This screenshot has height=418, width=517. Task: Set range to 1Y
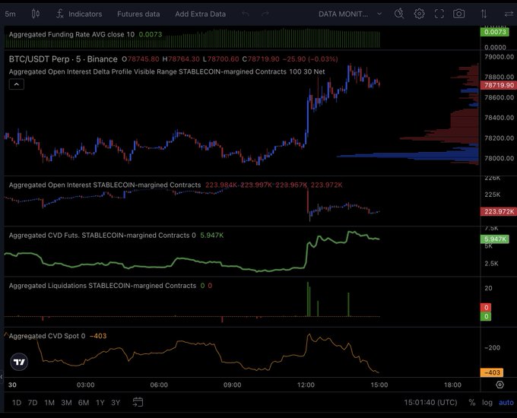click(100, 403)
